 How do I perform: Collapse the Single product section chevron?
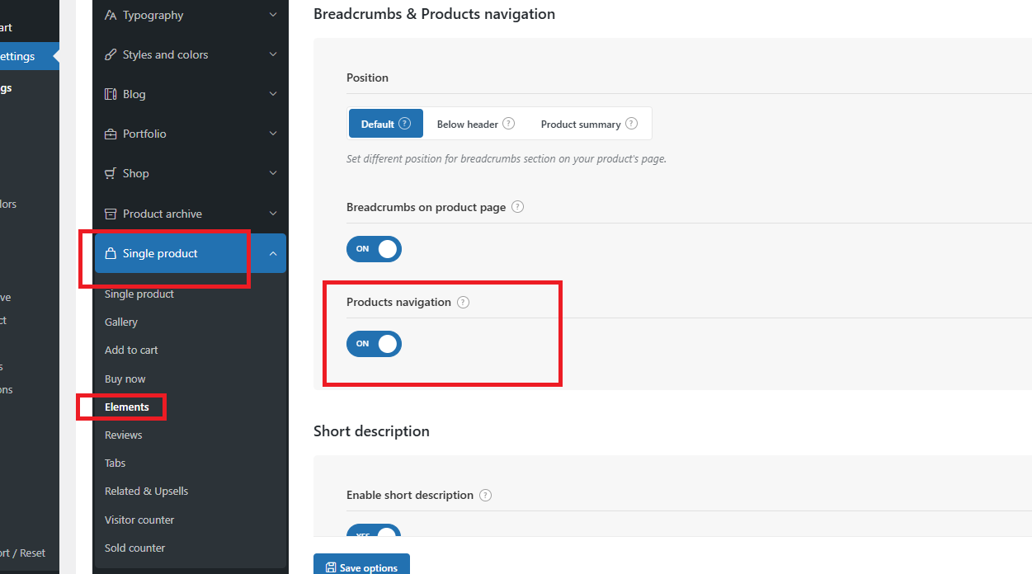(x=273, y=253)
